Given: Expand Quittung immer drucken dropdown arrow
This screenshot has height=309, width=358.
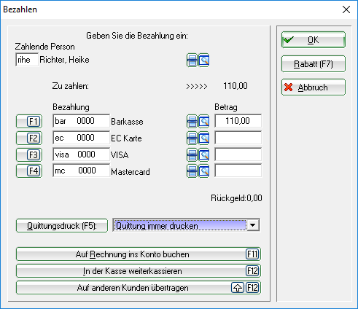Looking at the screenshot, I should click(x=253, y=225).
